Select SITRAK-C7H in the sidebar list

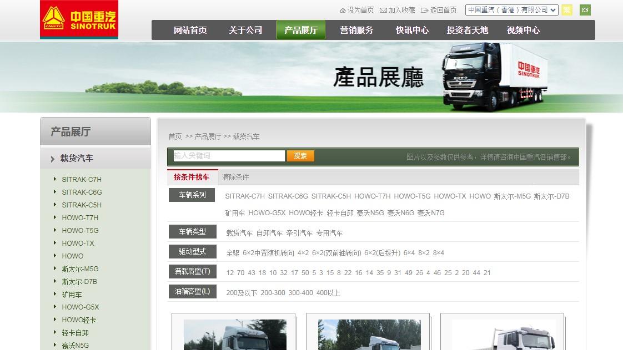pyautogui.click(x=82, y=180)
